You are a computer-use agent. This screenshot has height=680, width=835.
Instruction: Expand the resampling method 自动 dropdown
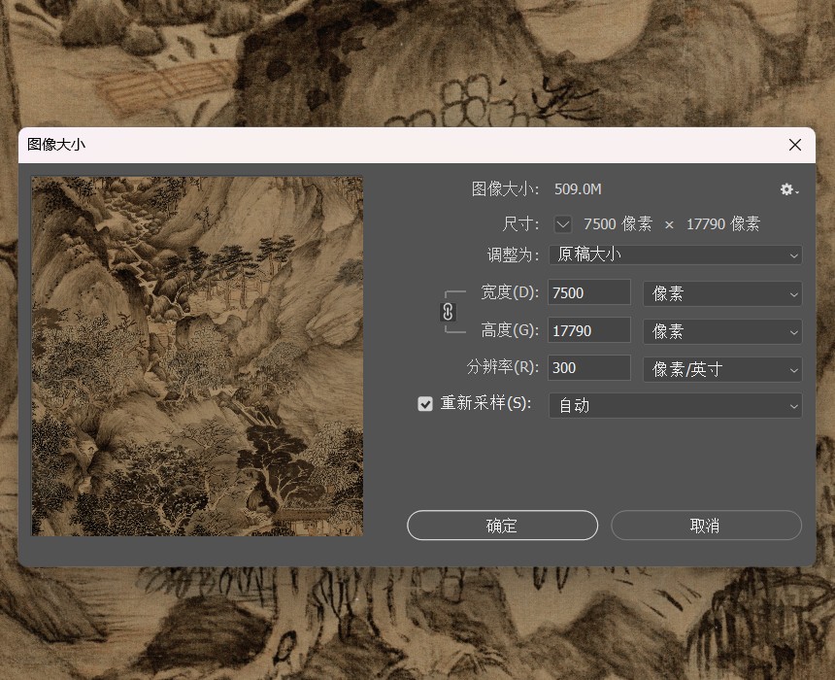coord(675,405)
